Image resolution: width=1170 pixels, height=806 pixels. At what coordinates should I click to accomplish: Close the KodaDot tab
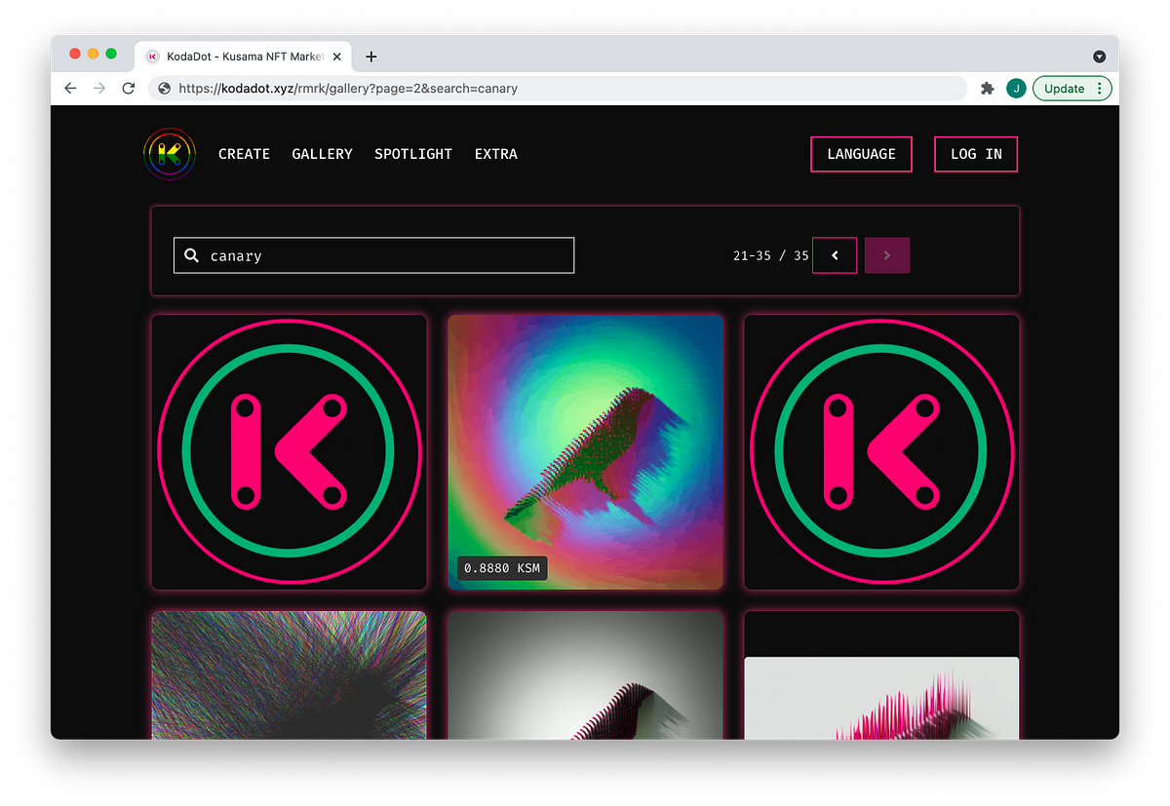click(337, 57)
